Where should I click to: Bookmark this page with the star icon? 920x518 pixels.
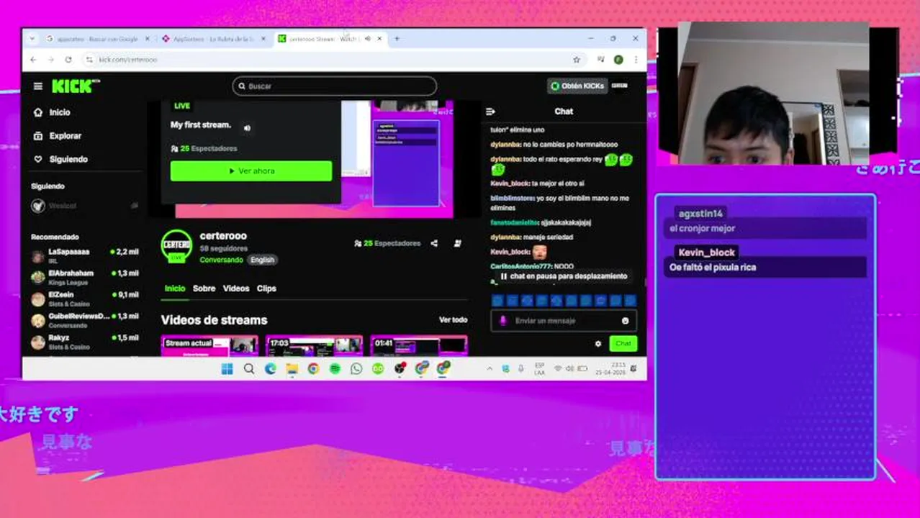(576, 60)
